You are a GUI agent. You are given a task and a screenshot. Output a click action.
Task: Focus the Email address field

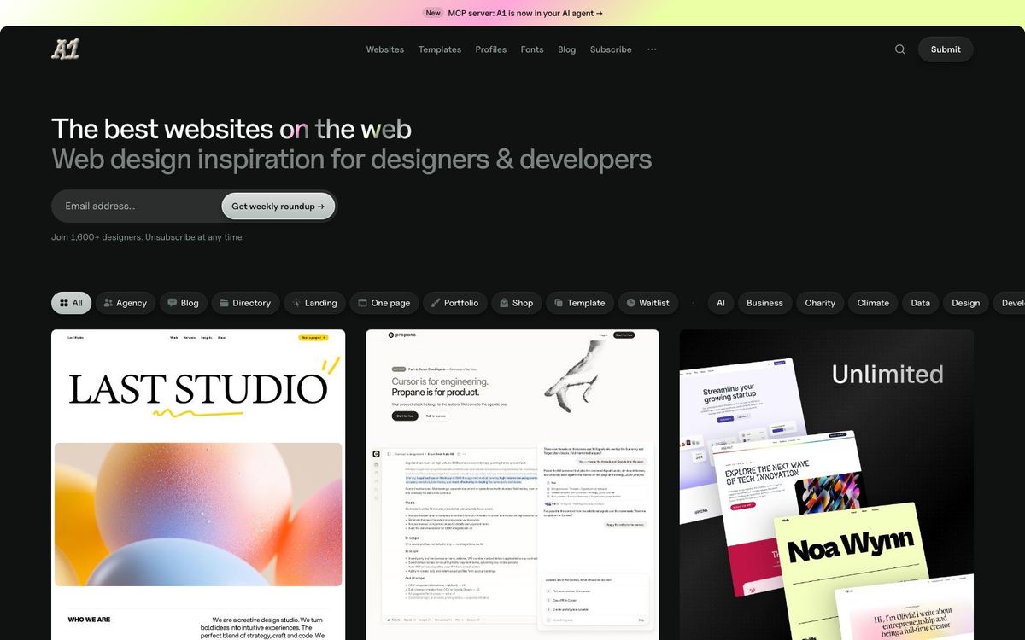pos(137,206)
